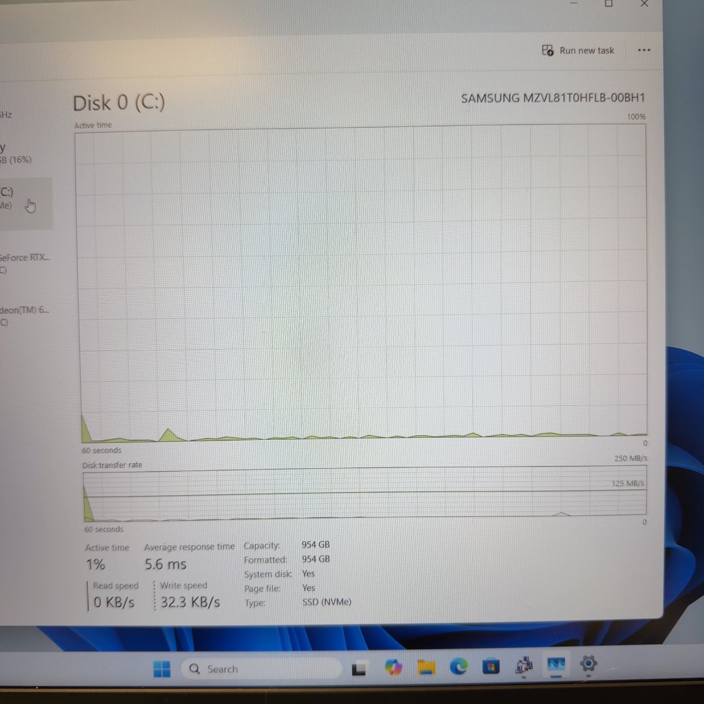This screenshot has height=704, width=704.
Task: Click the '125 MB/s' graph marker label
Action: [627, 483]
